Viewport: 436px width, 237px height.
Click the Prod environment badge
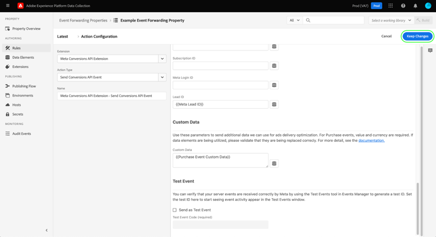tap(376, 6)
